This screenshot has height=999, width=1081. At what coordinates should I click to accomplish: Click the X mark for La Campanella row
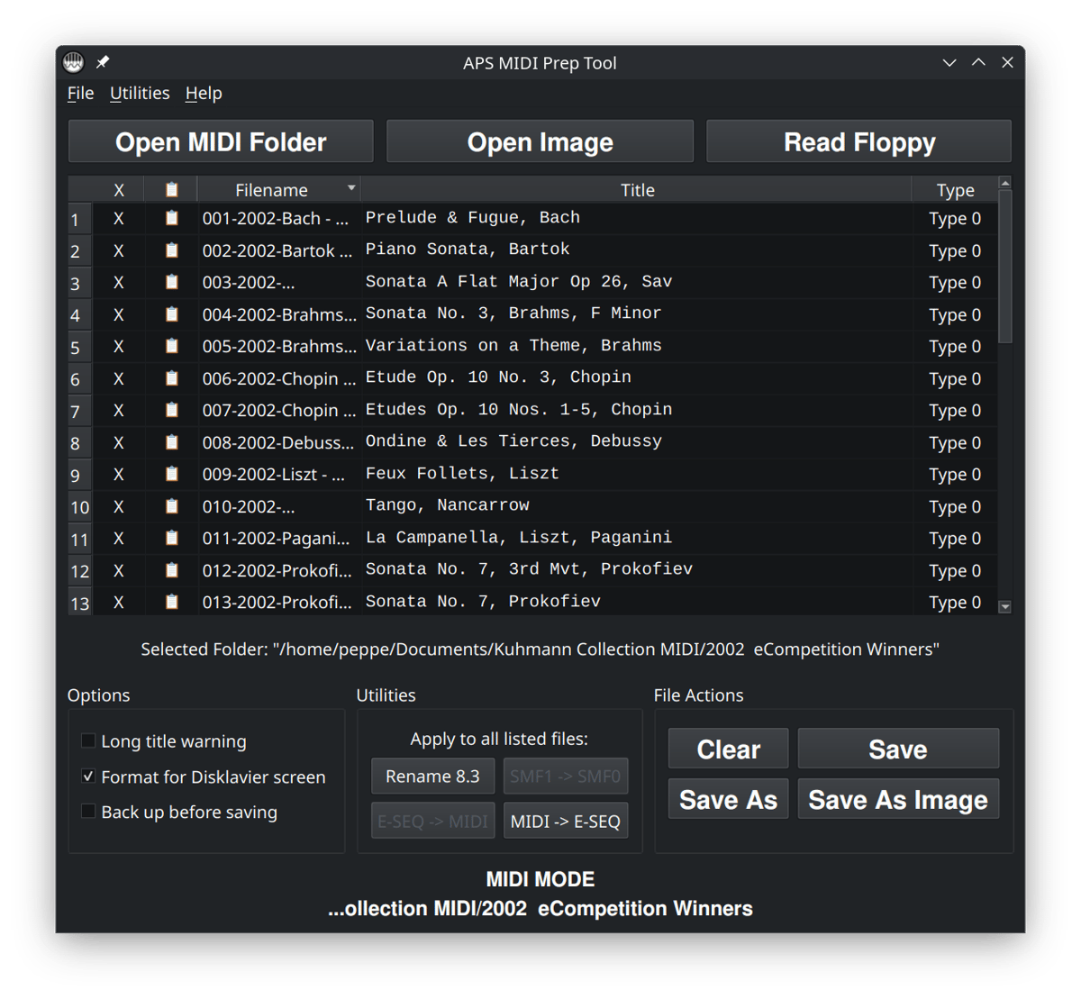coord(118,539)
